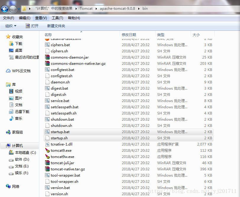This screenshot has height=197, width=240.
Task: Expand the arrow after Tomcat in address bar
Action: point(96,9)
